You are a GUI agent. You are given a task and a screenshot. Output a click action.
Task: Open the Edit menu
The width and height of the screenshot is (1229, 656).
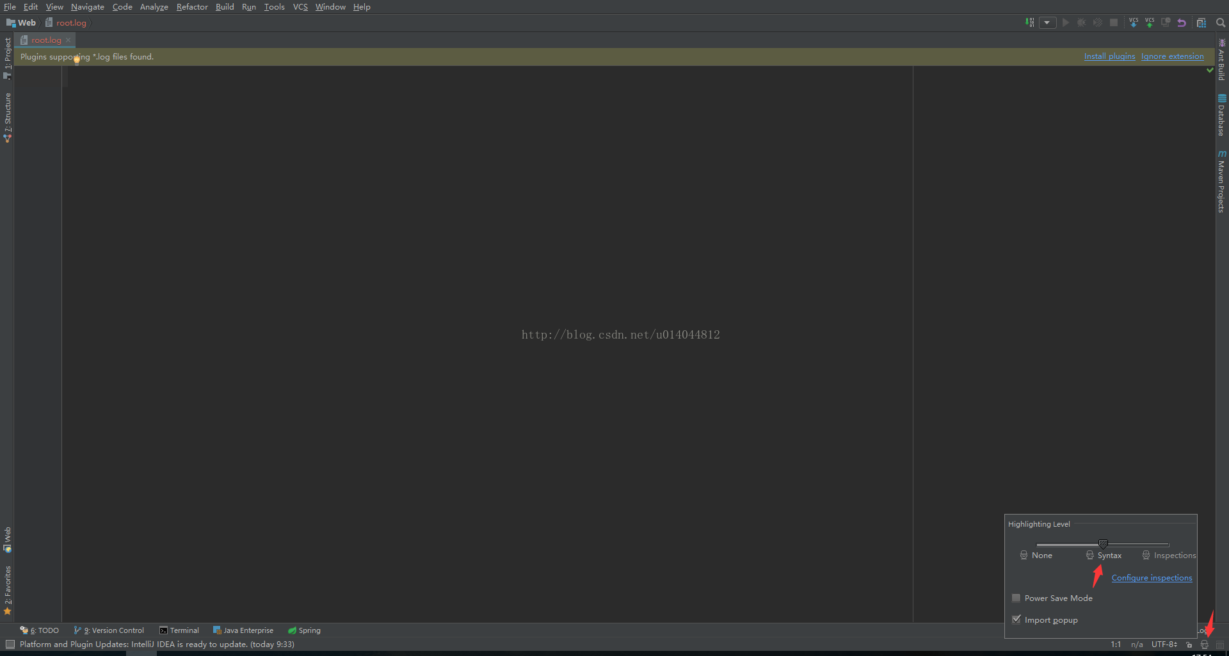point(31,7)
